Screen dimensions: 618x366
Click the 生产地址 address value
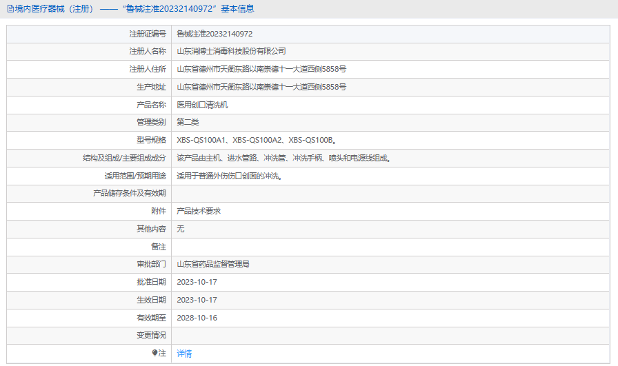click(x=261, y=87)
